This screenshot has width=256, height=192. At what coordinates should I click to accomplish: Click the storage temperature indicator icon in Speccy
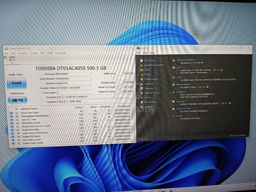click(230, 103)
